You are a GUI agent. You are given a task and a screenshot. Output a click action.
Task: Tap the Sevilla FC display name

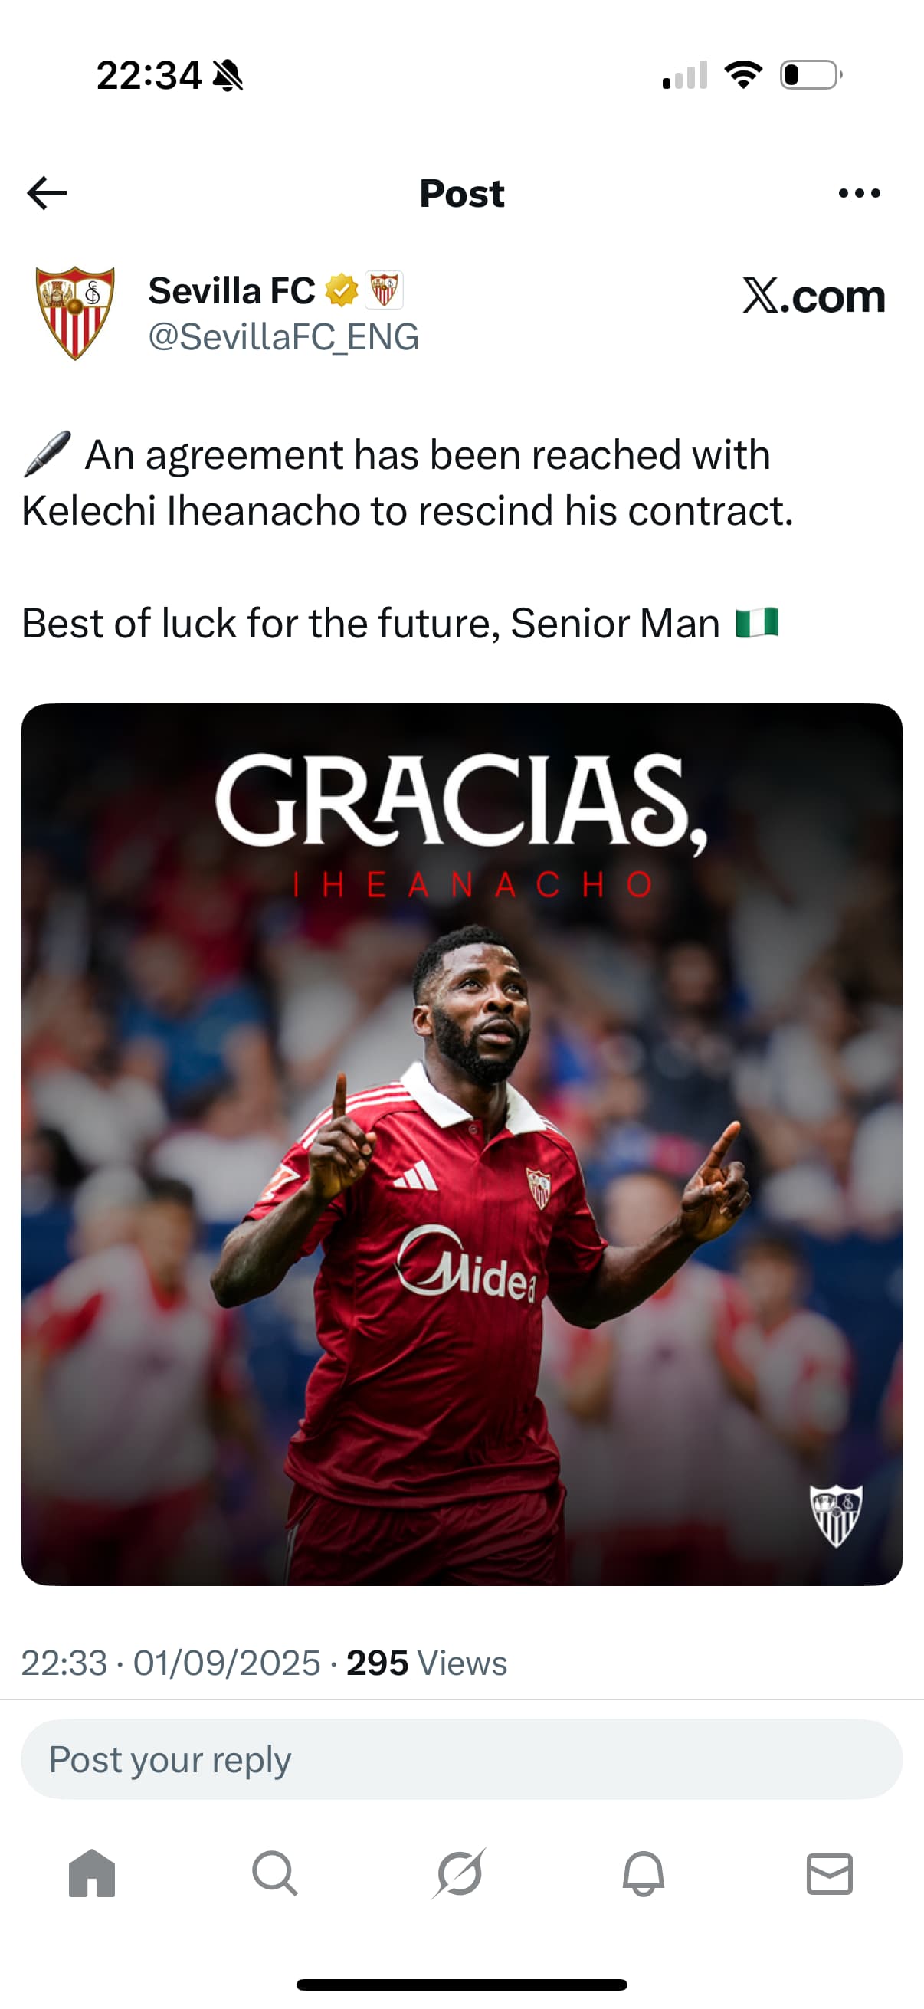click(x=231, y=291)
